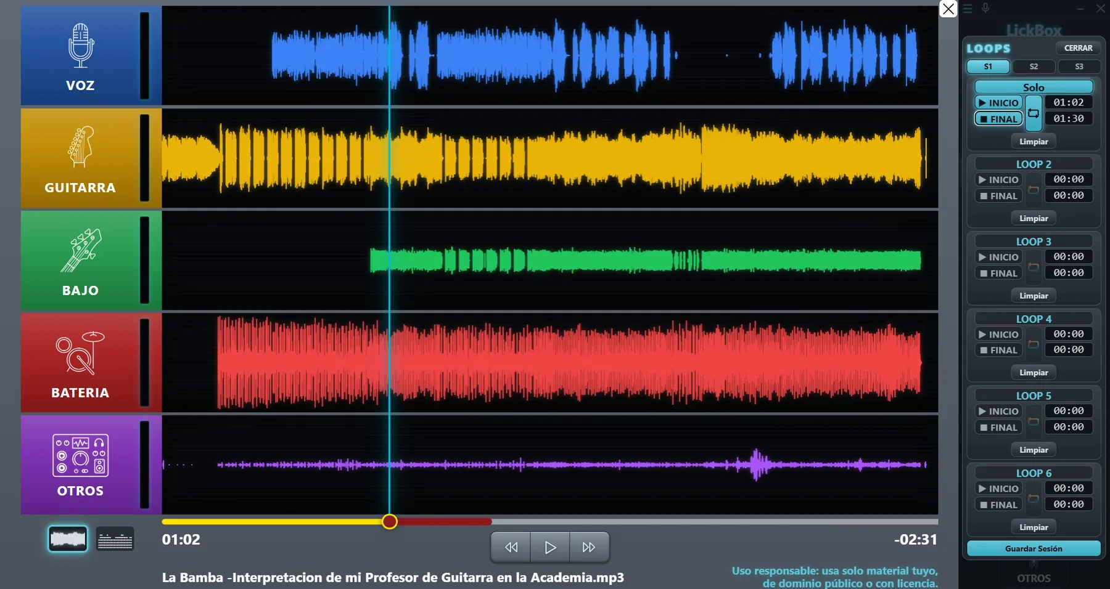The width and height of the screenshot is (1110, 589).
Task: Close the stem viewer with the X
Action: click(948, 9)
